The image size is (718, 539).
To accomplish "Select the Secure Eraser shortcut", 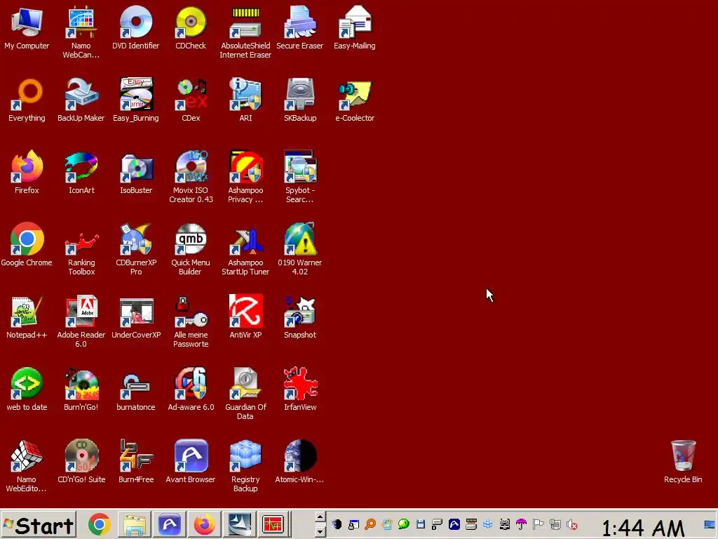I will coord(300,27).
